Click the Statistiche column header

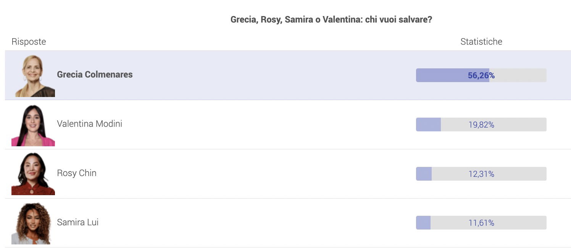(481, 42)
